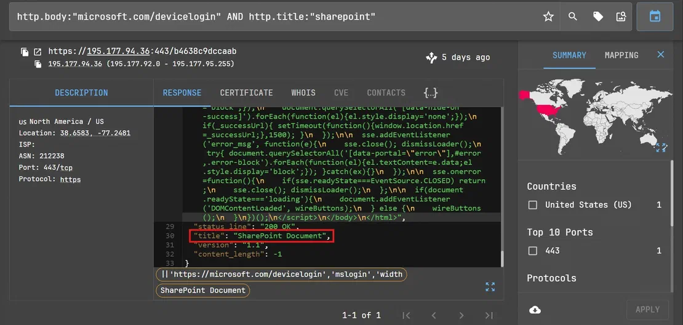683x325 pixels.
Task: Click the underlined IP address 195.177.94.36
Action: 75,64
